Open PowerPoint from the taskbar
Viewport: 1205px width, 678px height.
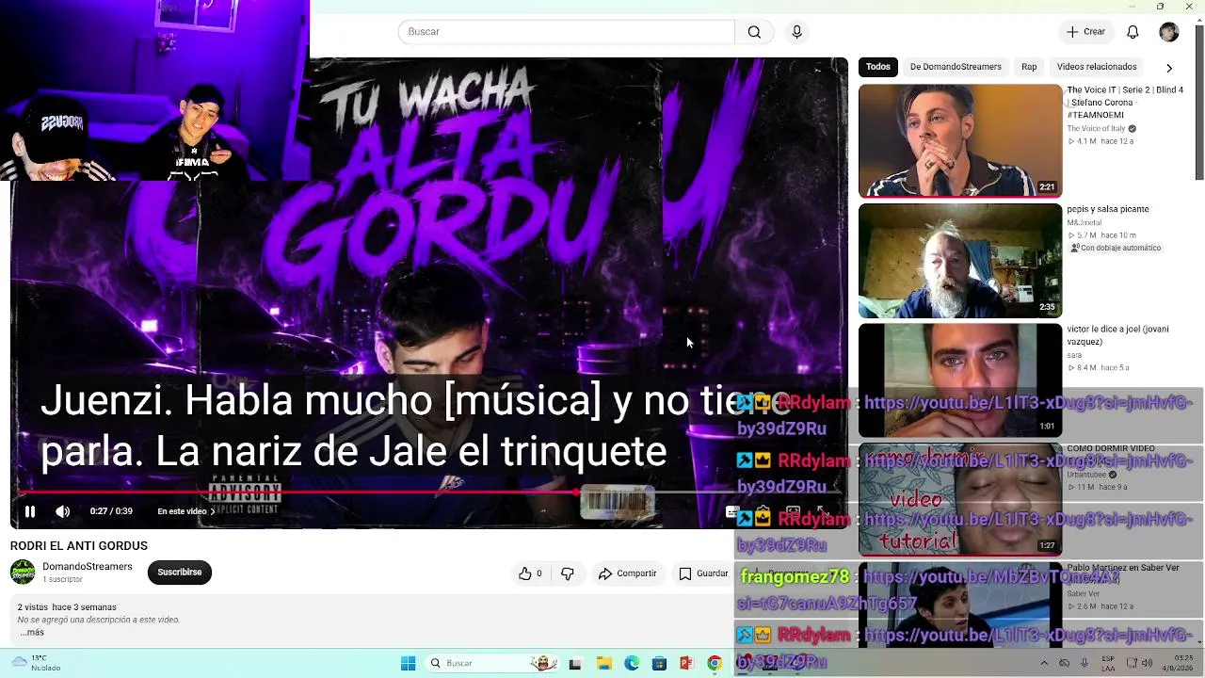pyautogui.click(x=686, y=664)
